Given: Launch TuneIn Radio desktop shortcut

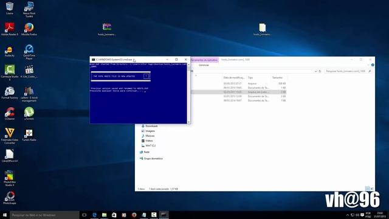Looking at the screenshot, I should pyautogui.click(x=29, y=135).
